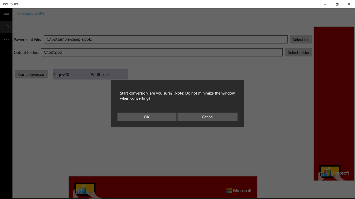Open the hamburger navigation menu

tap(6, 14)
